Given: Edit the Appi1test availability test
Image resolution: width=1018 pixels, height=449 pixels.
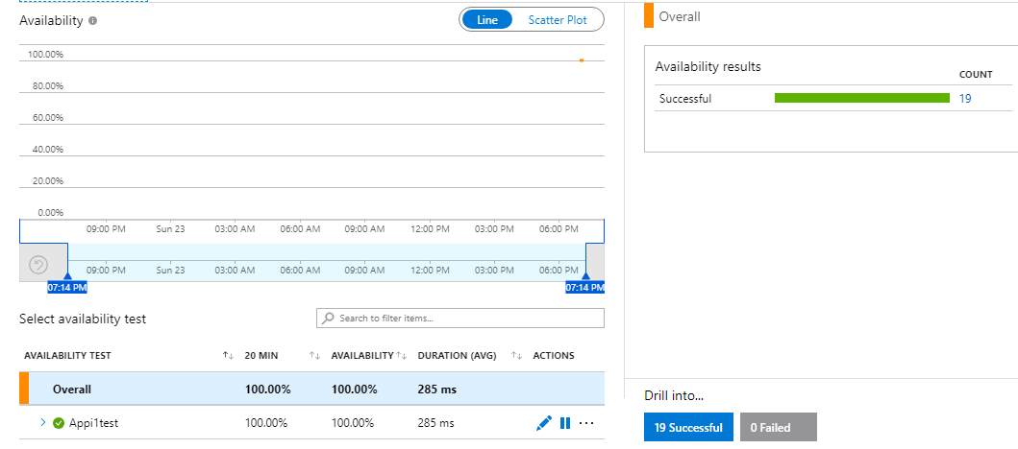Looking at the screenshot, I should [x=543, y=423].
